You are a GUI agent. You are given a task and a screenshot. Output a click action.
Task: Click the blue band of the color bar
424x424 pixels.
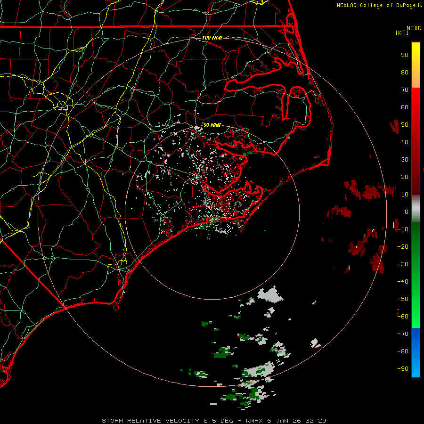(416, 352)
